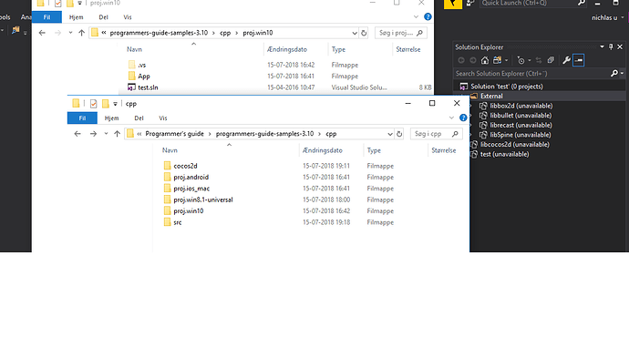629x348 pixels.
Task: Refresh the cpp Explorer window
Action: click(x=399, y=134)
